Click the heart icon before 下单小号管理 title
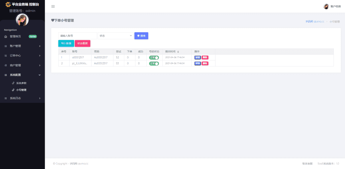This screenshot has width=345, height=169. [53, 20]
